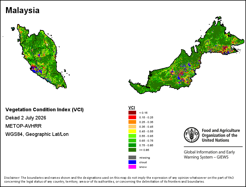Select the bright green 0.55 - 0.65 swatch
This screenshot has height=187, width=246.
(132, 136)
